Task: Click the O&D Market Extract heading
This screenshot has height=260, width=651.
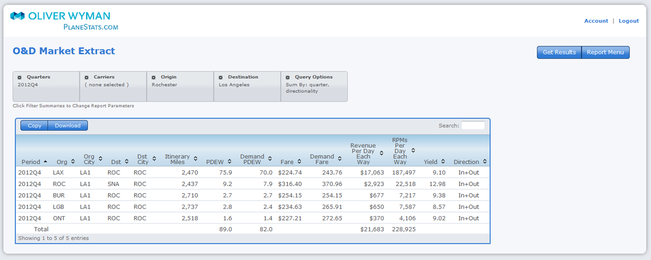Action: 64,51
